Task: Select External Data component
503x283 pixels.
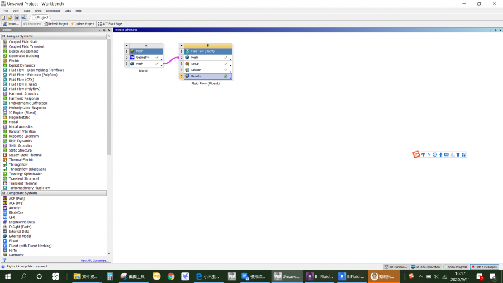Action: (19, 232)
